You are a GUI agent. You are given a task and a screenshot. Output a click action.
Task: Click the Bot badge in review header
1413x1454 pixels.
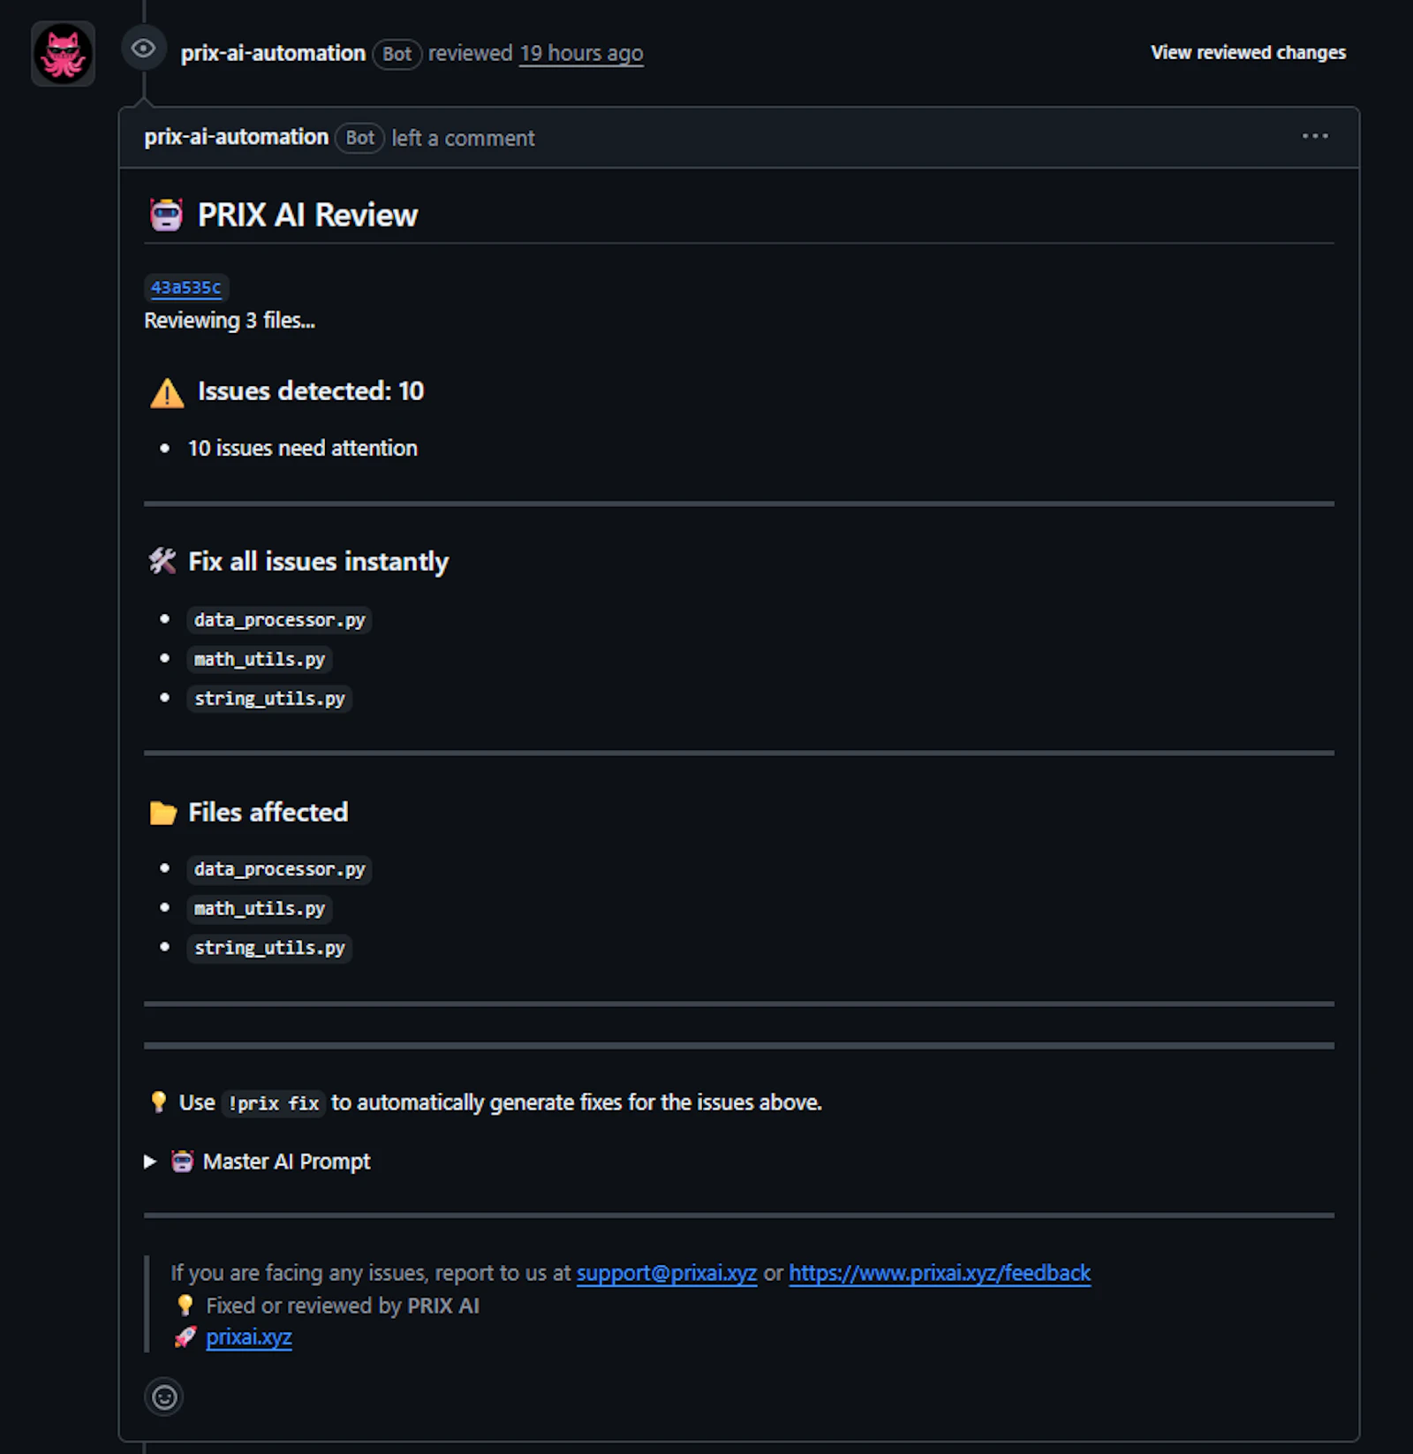[x=397, y=54]
